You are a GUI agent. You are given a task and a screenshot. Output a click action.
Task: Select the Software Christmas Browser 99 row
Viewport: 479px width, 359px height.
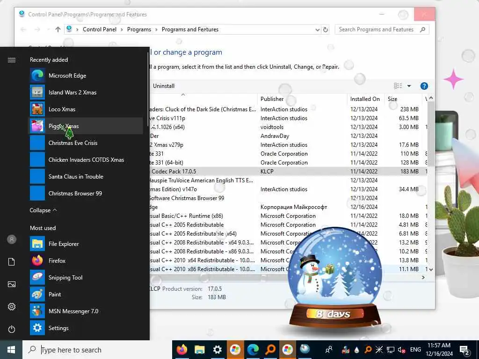288,198
